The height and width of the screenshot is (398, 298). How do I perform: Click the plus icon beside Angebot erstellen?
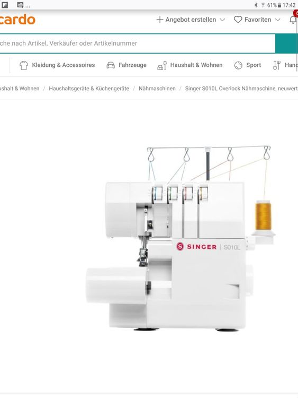(159, 20)
